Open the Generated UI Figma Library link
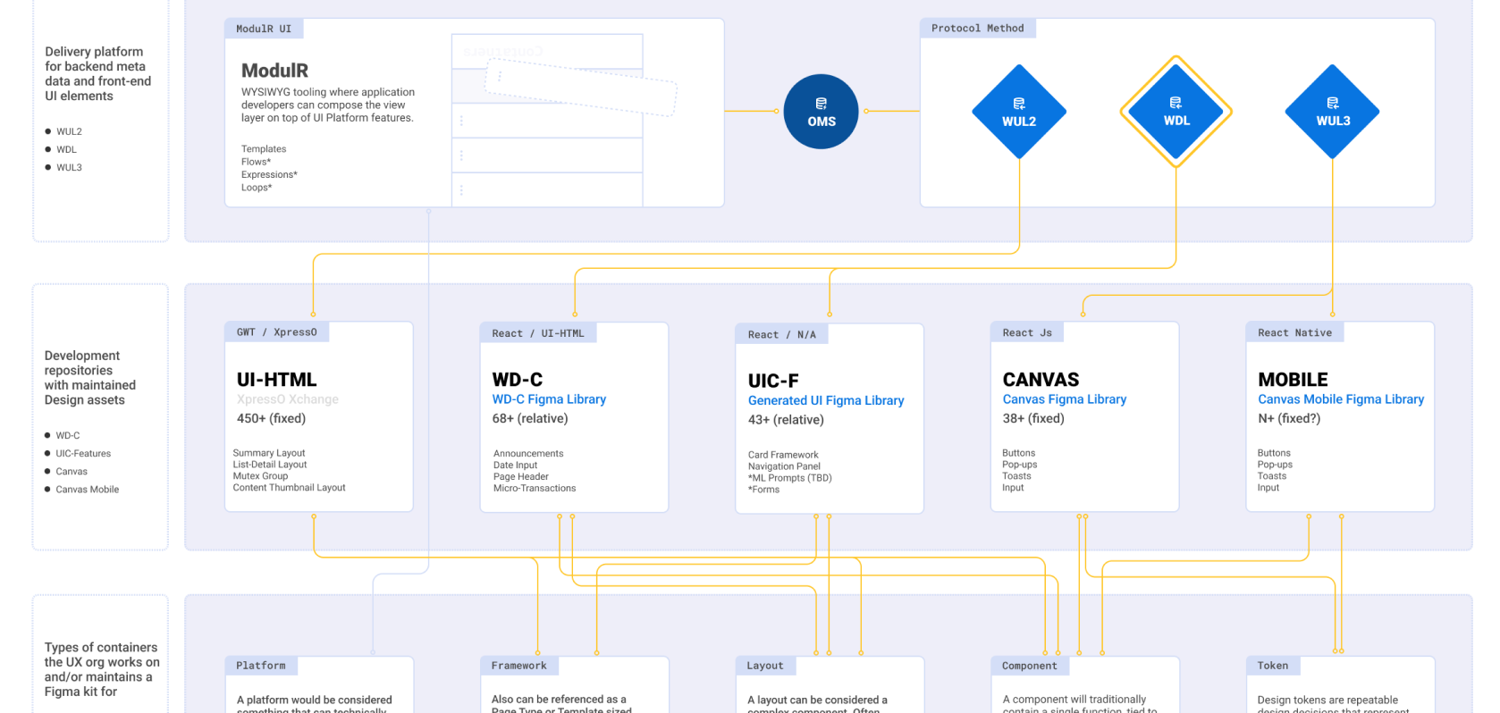Viewport: 1500px width, 713px height. point(826,400)
